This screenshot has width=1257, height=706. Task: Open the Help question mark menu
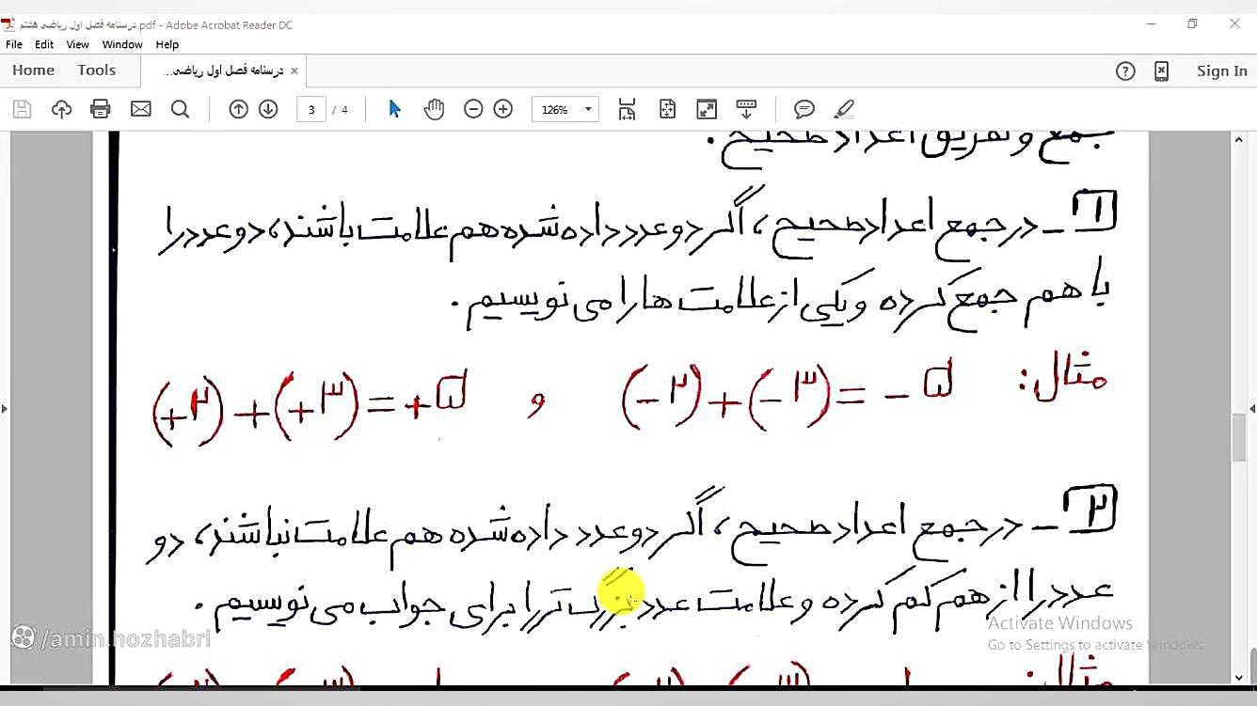pyautogui.click(x=1125, y=71)
